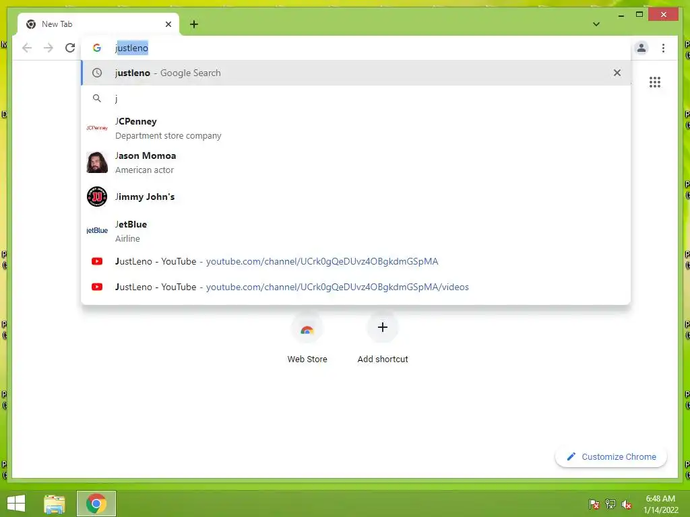Click Jason Momoa photo thumbnail
The image size is (690, 517).
tap(97, 162)
